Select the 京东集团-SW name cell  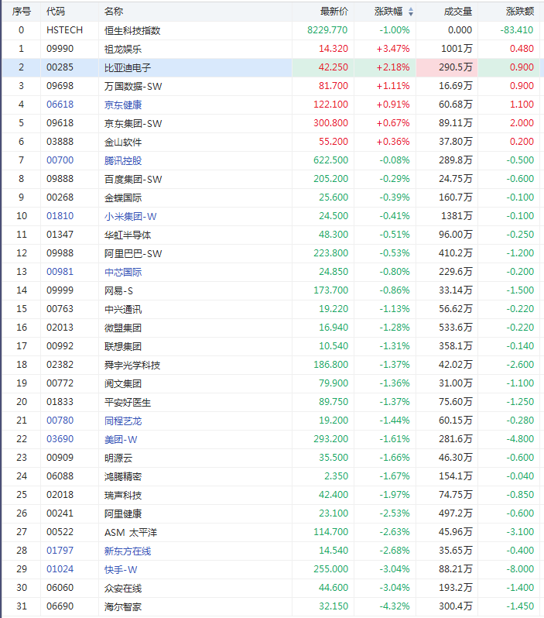pyautogui.click(x=133, y=123)
